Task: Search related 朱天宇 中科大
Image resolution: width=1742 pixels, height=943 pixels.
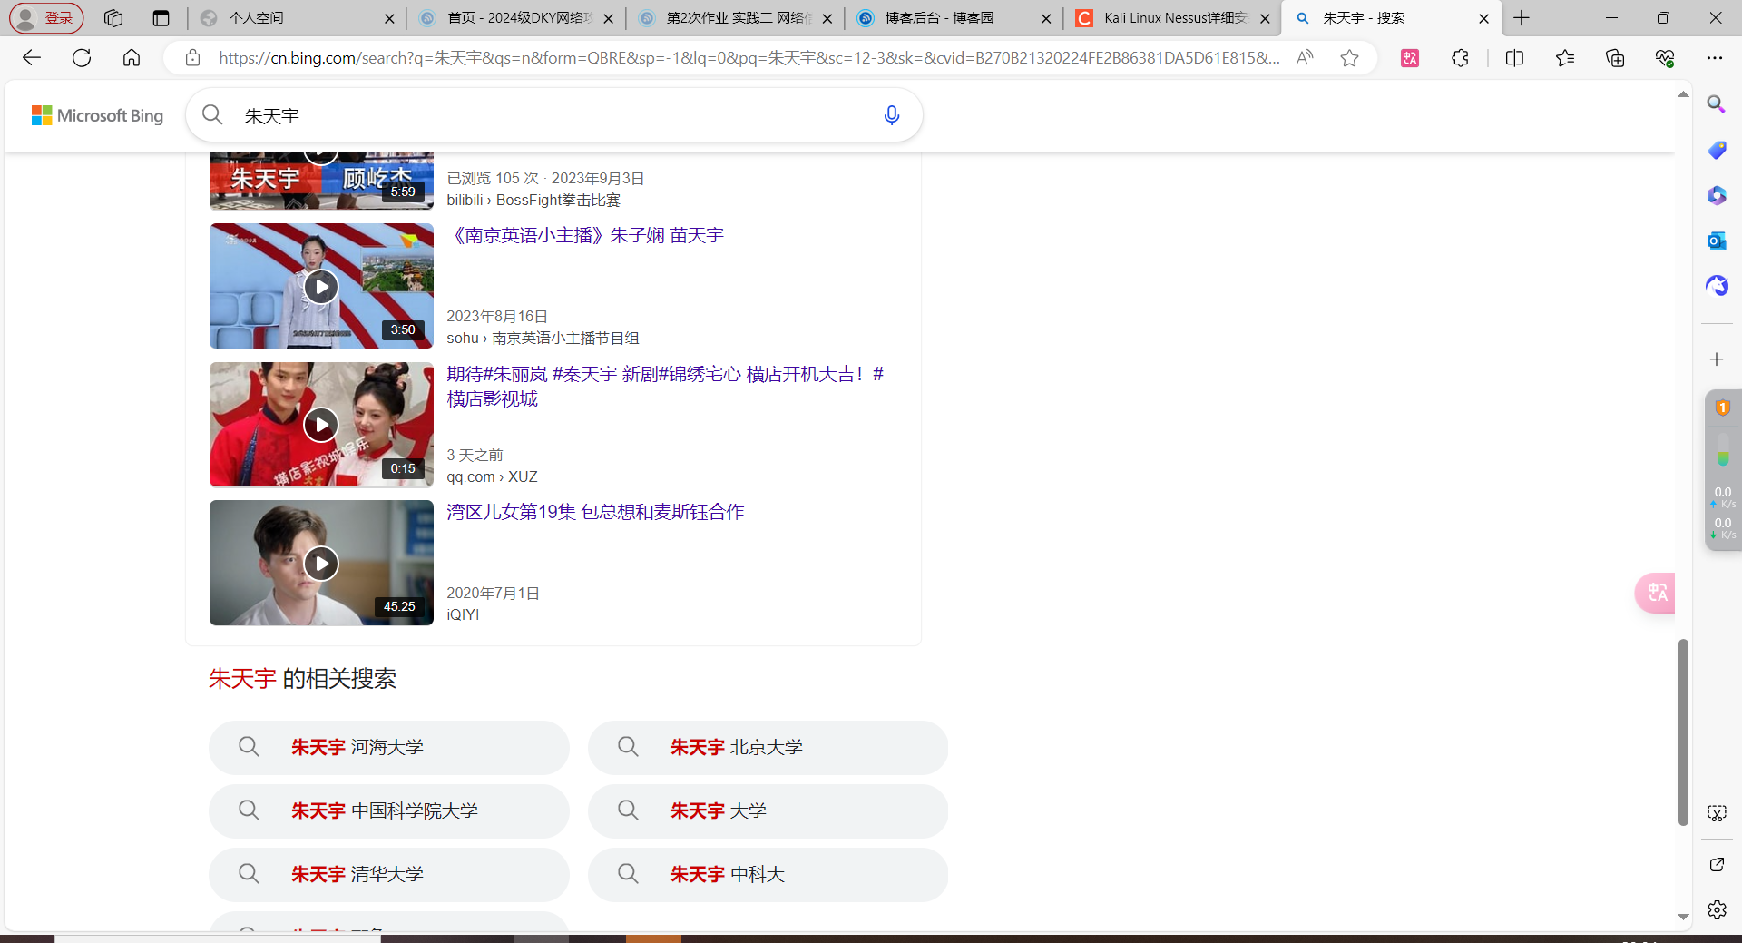Action: 768,874
